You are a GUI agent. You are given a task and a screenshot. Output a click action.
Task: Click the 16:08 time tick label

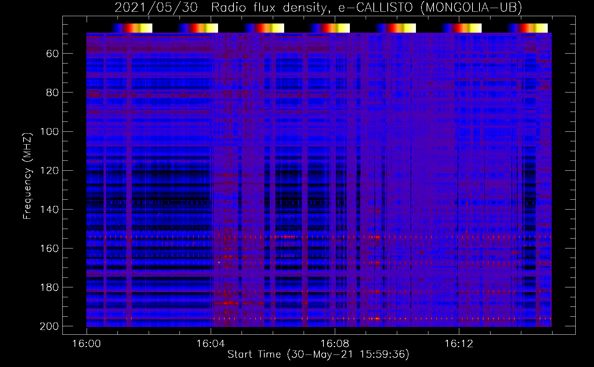click(x=335, y=344)
